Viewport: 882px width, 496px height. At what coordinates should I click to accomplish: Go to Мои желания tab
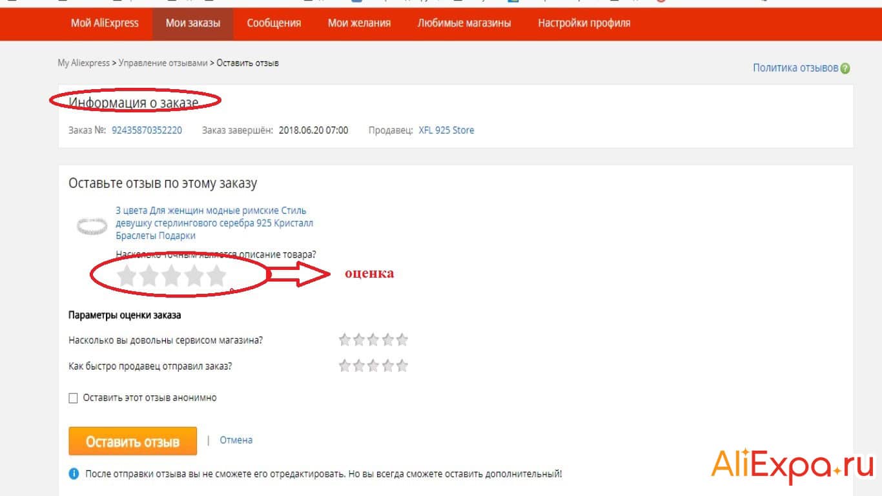[359, 23]
